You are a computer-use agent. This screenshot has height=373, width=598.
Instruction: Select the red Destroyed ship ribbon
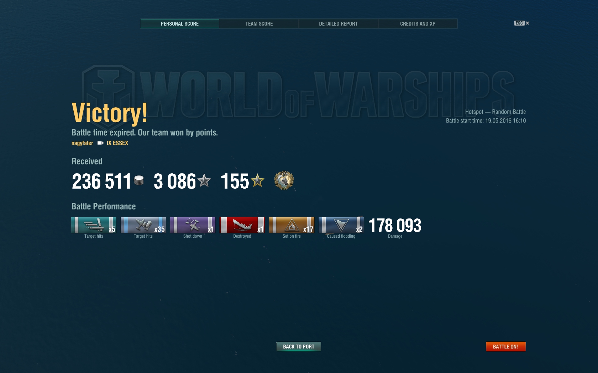click(x=242, y=225)
